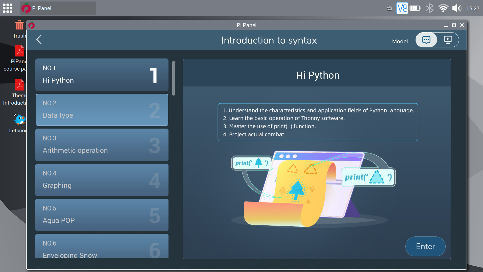Select the Trash desktop icon
Screen dimensions: 483x272
19,29
